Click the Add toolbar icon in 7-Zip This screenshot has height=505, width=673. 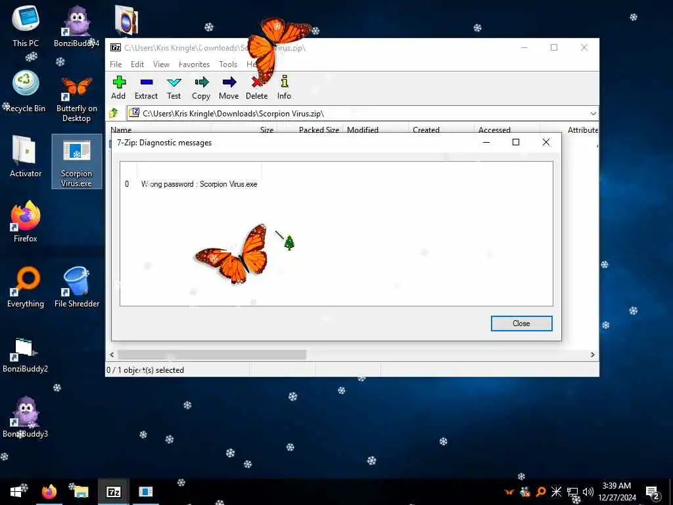(118, 87)
